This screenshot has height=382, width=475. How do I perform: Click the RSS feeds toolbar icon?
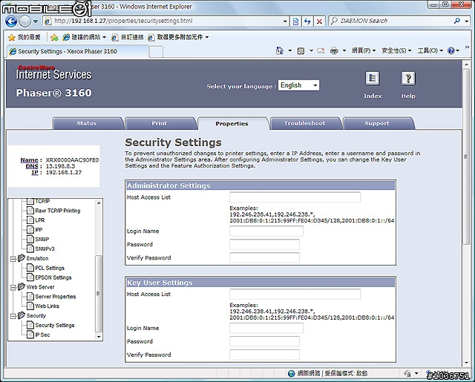(301, 51)
